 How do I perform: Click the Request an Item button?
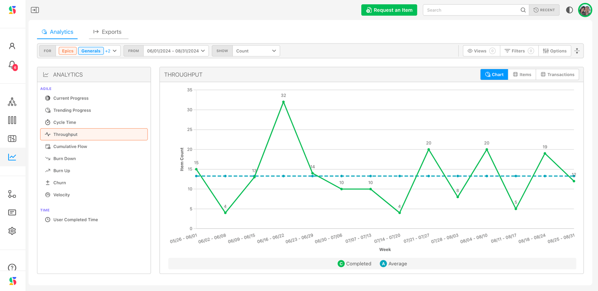389,10
